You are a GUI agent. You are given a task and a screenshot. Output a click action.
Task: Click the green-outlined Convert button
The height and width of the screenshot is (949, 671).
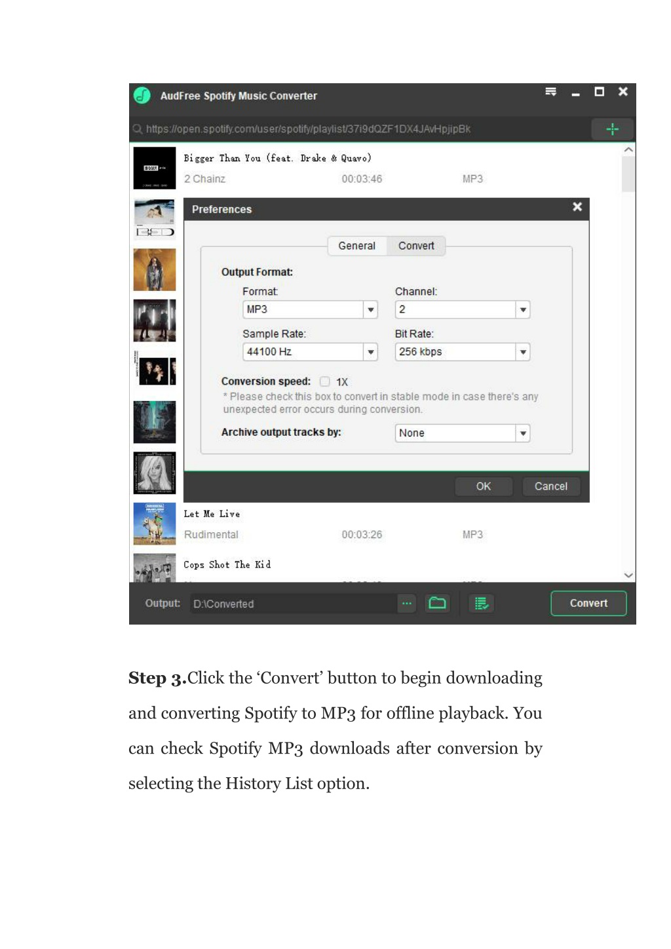[588, 603]
